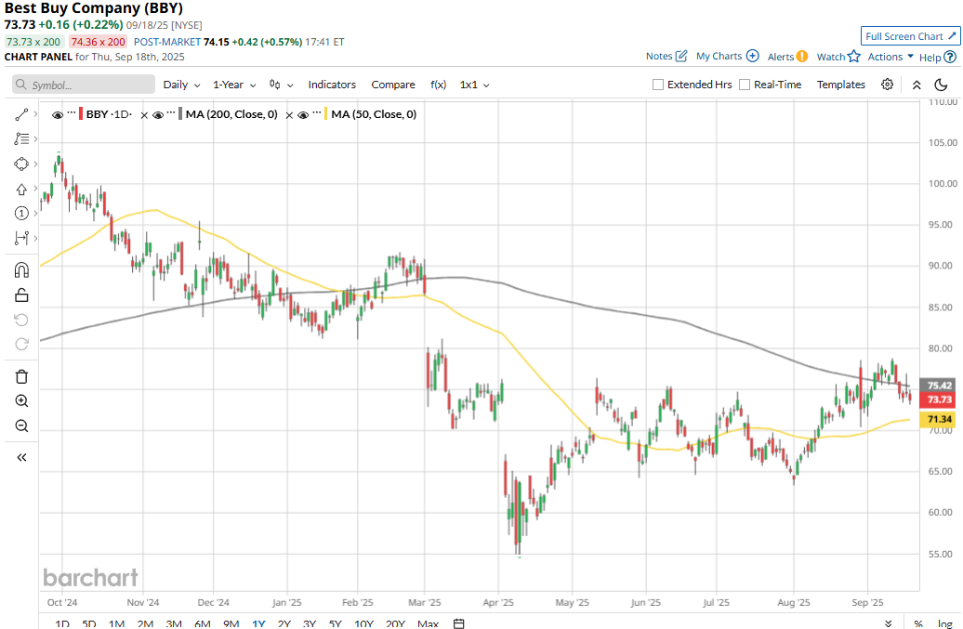Expand the line tool flyout chevron

click(x=35, y=114)
